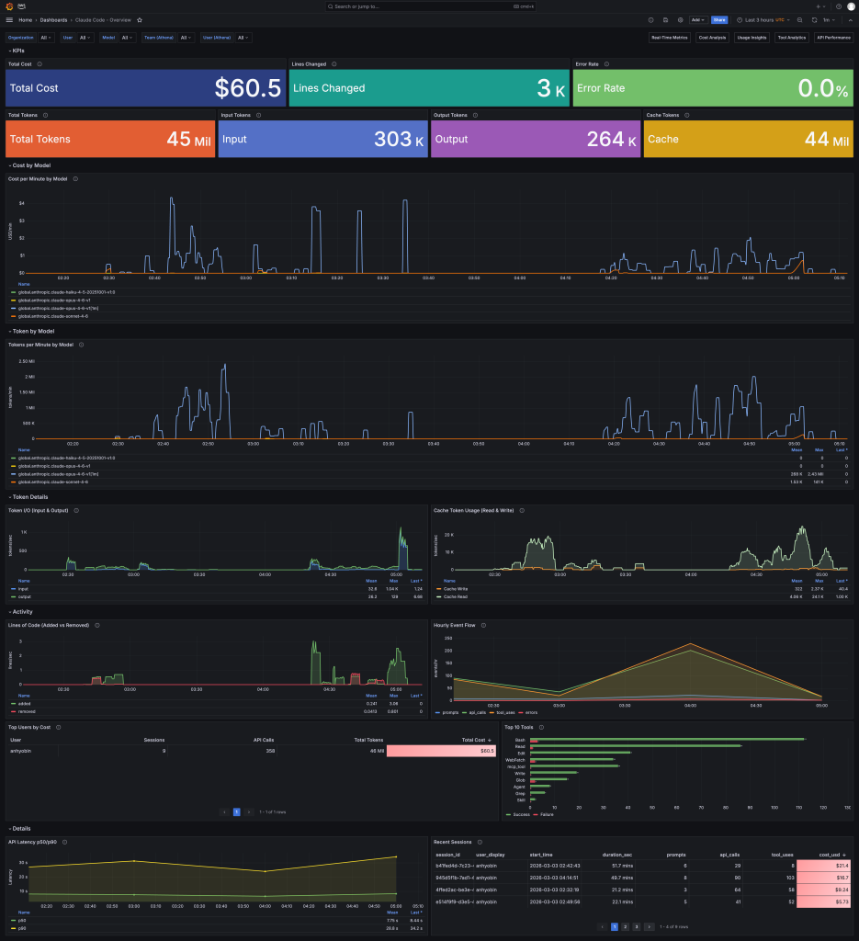The width and height of the screenshot is (859, 941).
Task: Collapse the KPIs row section
Action: point(18,51)
